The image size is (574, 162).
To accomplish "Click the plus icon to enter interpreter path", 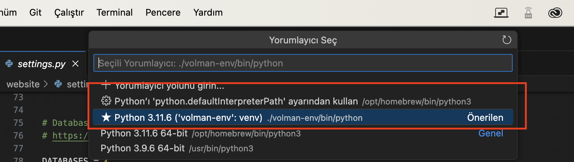I will [x=106, y=85].
